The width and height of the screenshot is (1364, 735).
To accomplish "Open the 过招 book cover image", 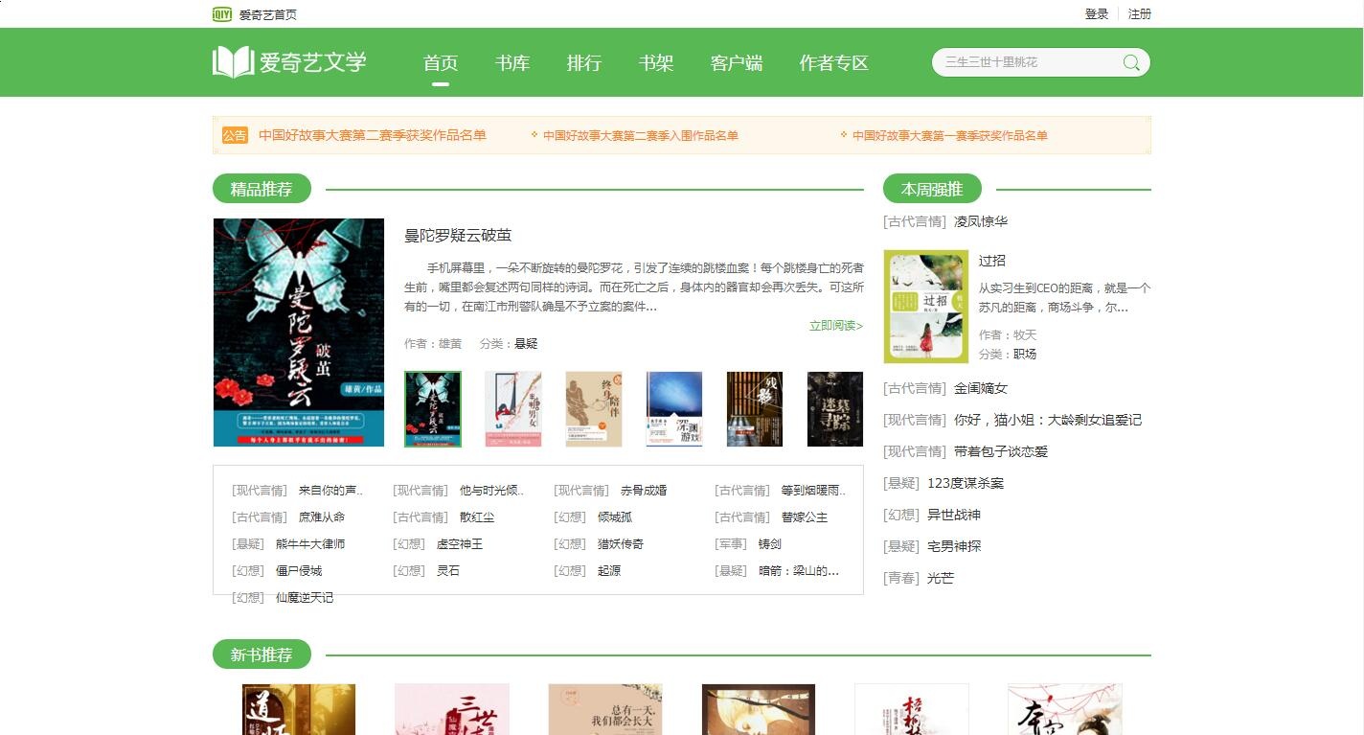I will pyautogui.click(x=926, y=307).
